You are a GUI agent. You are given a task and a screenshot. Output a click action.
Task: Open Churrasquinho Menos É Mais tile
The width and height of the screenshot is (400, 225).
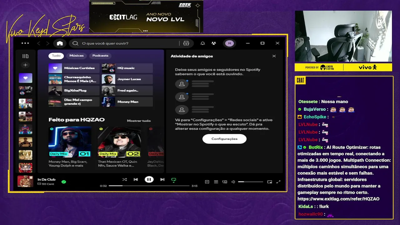(x=74, y=79)
